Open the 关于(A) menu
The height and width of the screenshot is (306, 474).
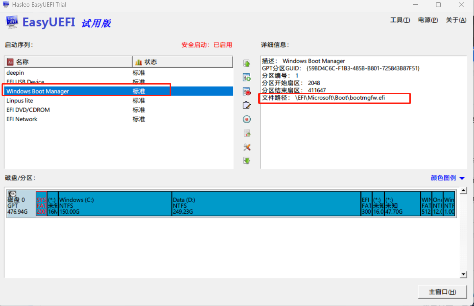click(x=456, y=20)
